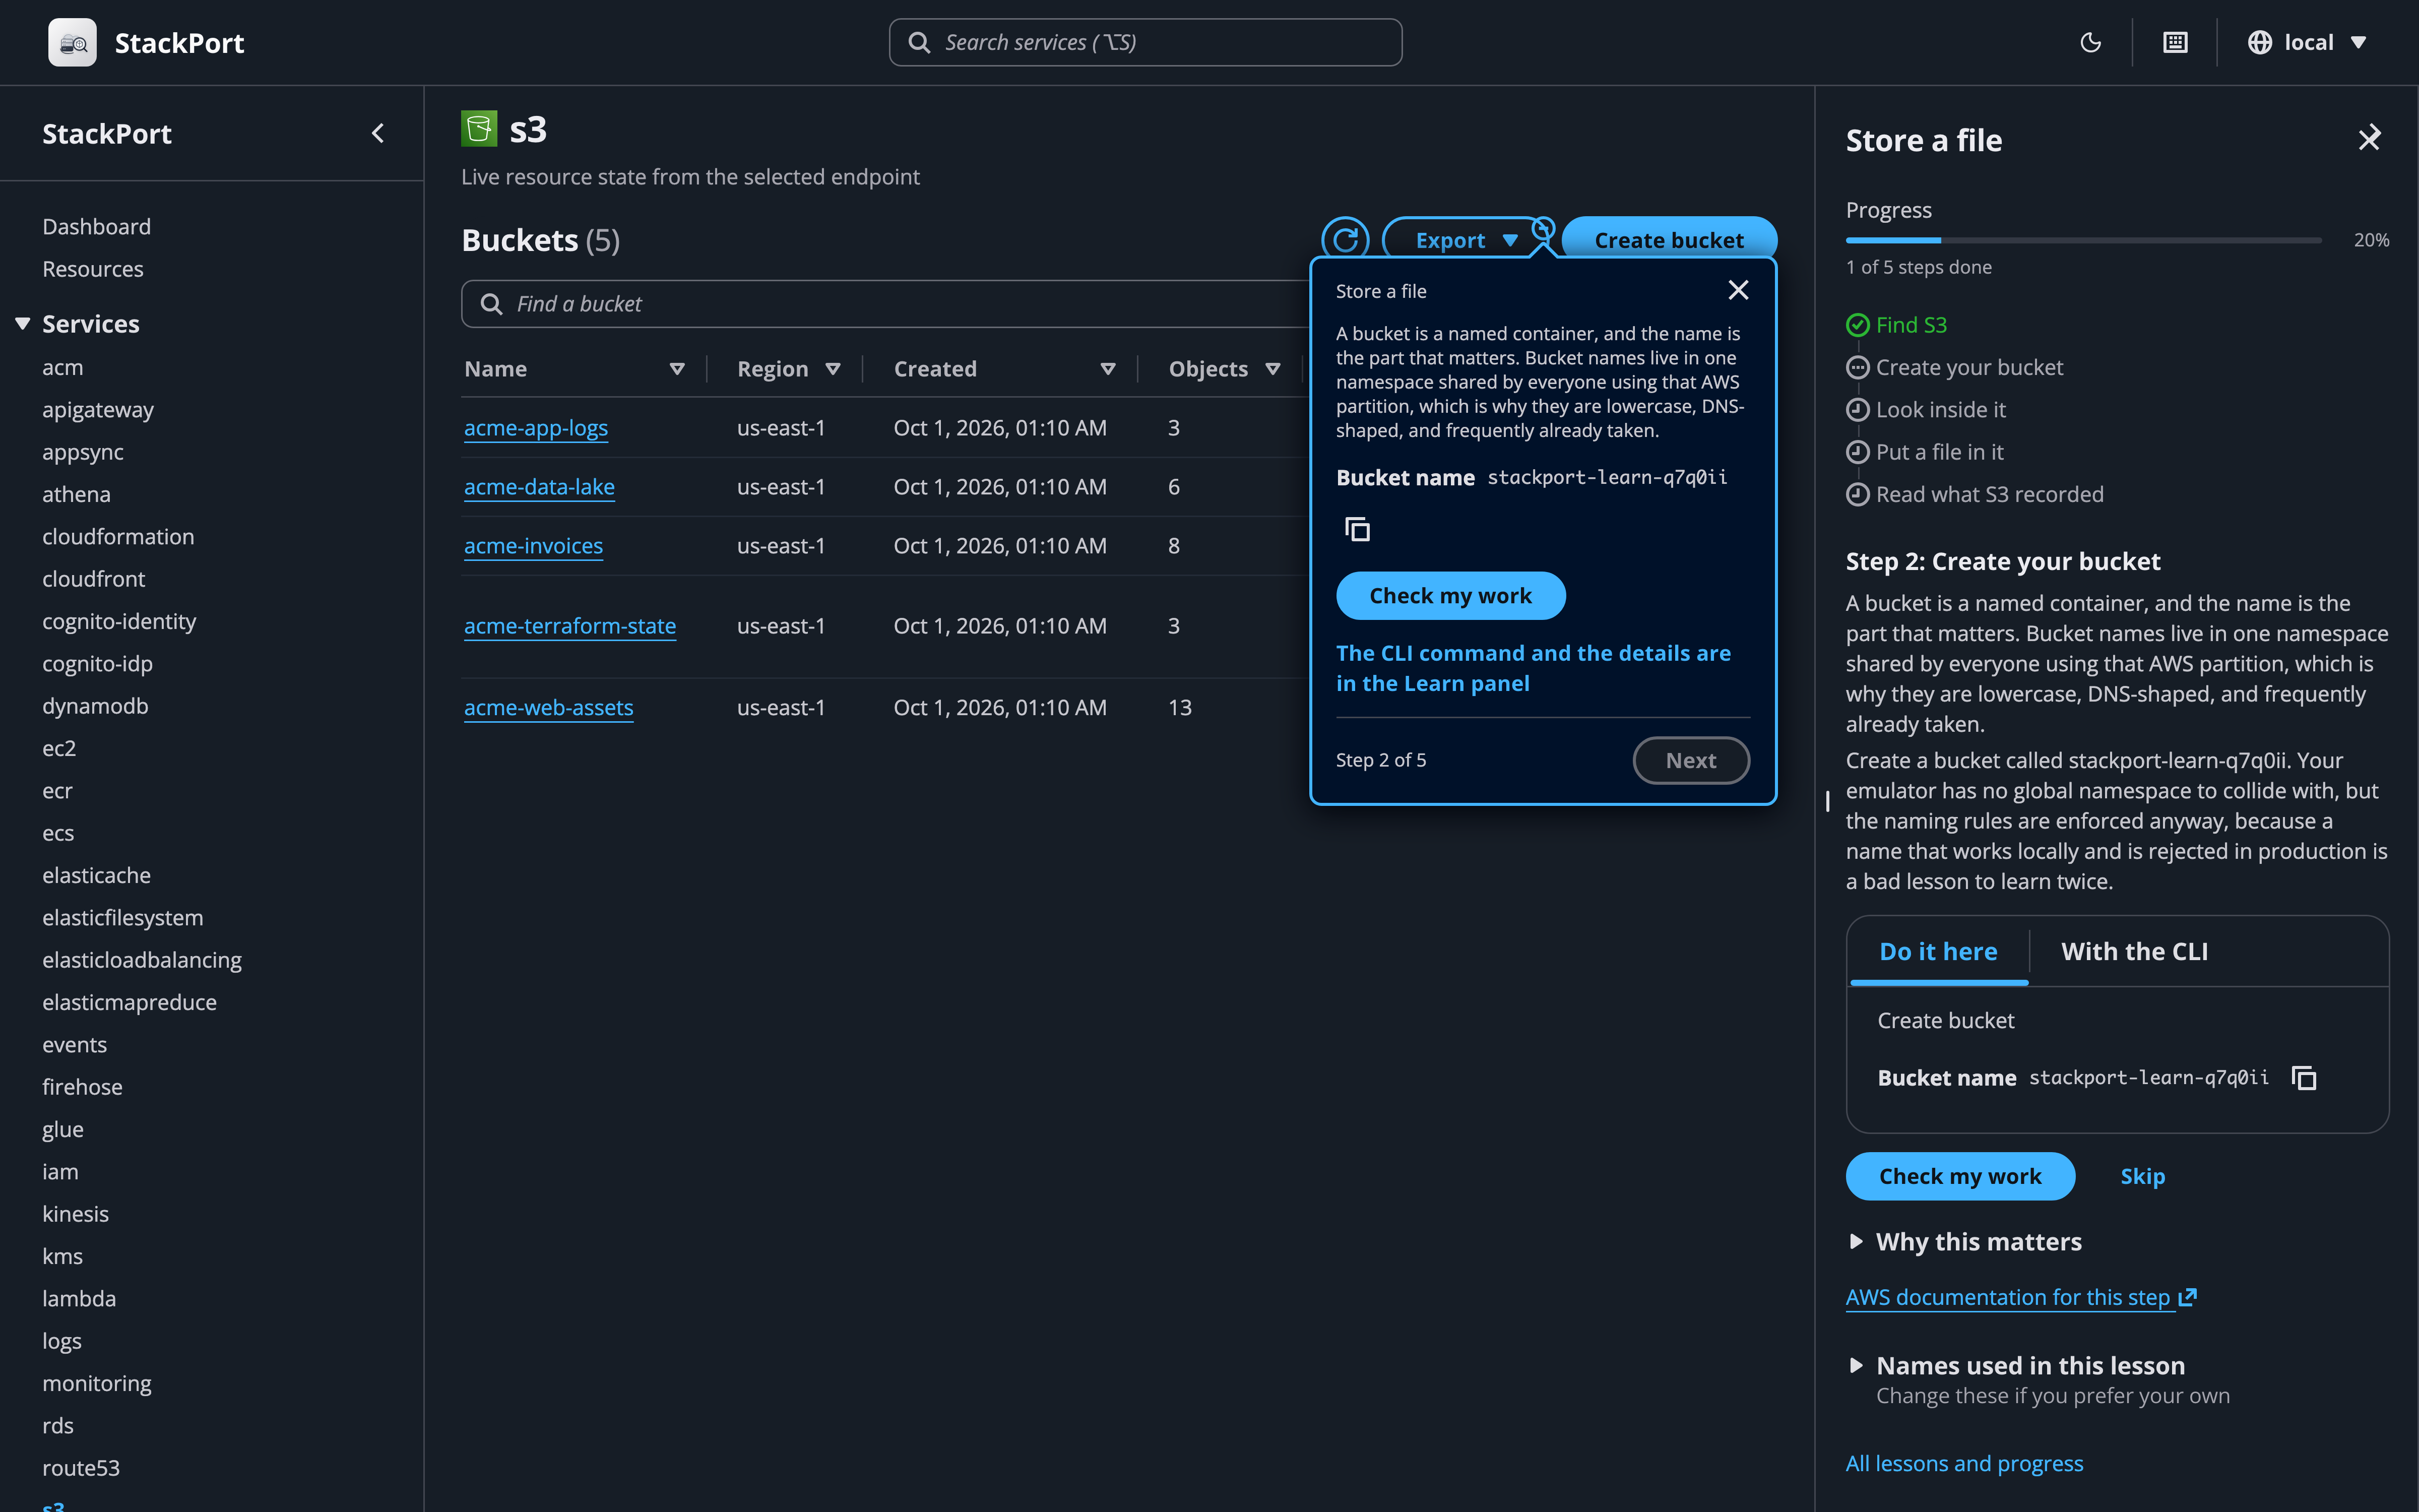The image size is (2419, 1512).
Task: Click the StackPort logo icon
Action: [72, 42]
